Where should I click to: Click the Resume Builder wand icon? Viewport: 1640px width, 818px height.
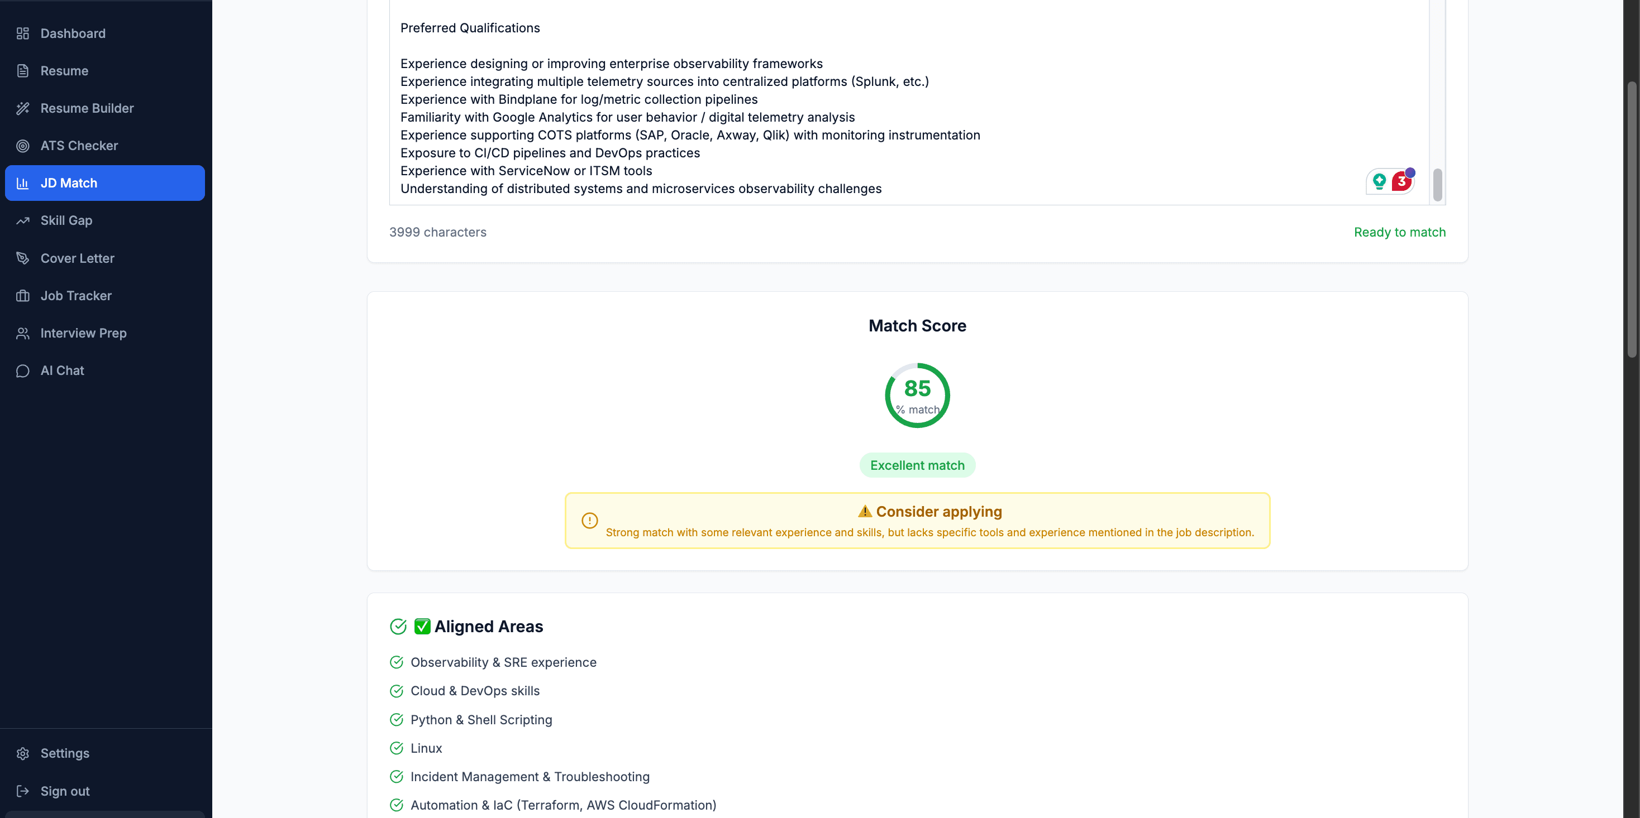click(23, 108)
